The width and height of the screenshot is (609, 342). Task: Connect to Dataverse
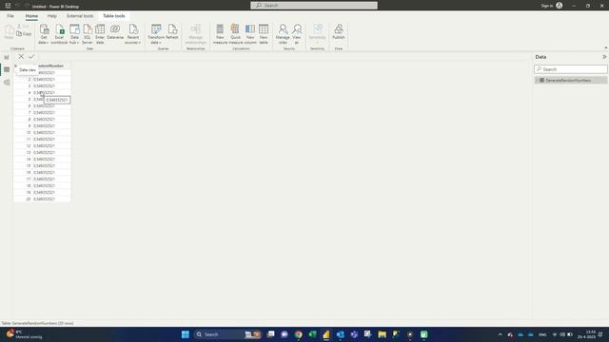coord(115,32)
